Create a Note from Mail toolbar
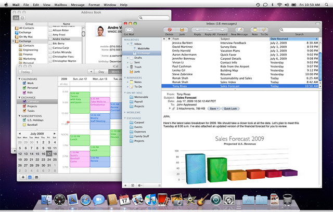 pyautogui.click(x=254, y=30)
